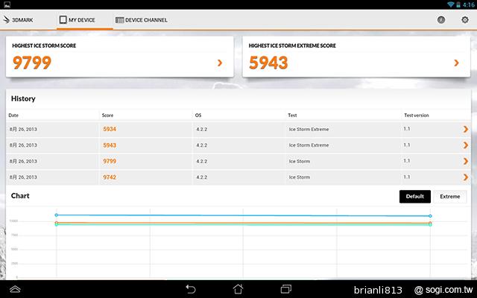Expand Highest Ice Storm Extreme Score chevron
477x298 pixels.
pos(456,63)
